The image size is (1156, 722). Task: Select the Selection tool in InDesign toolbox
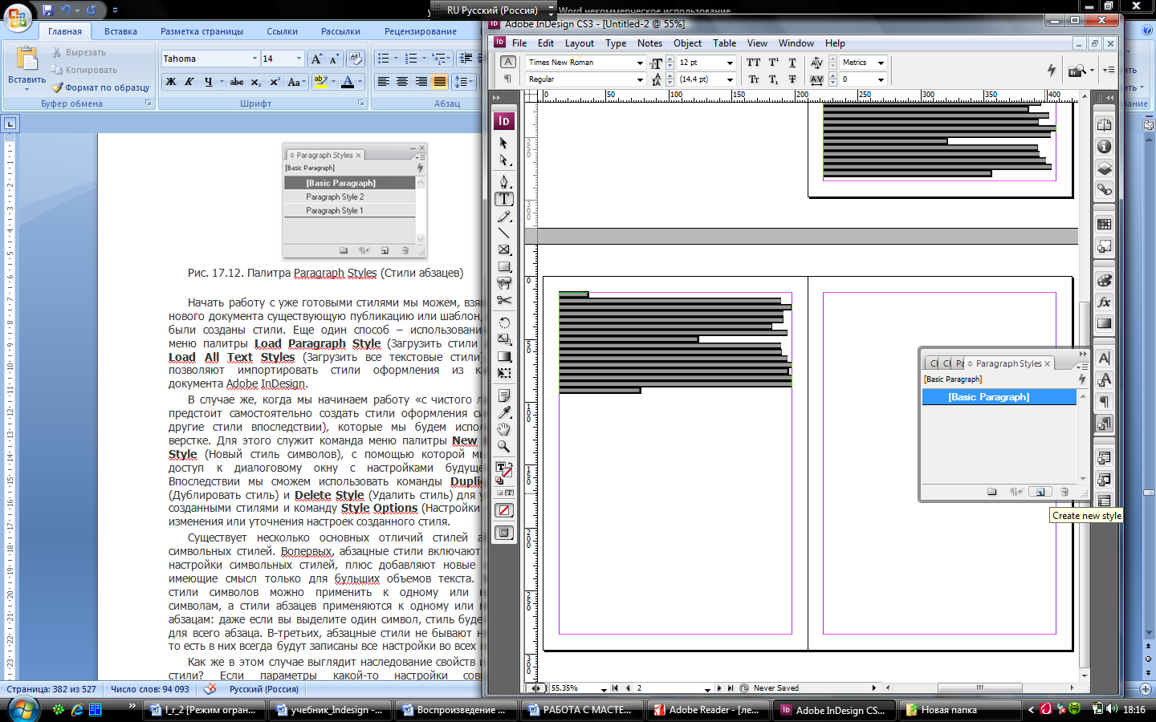pyautogui.click(x=503, y=143)
